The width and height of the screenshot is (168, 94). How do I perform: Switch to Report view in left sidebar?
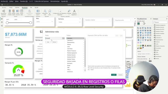click(x=2, y=19)
